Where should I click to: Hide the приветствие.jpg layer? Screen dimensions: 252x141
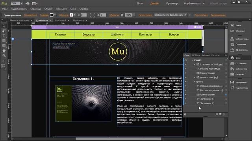[186, 78]
